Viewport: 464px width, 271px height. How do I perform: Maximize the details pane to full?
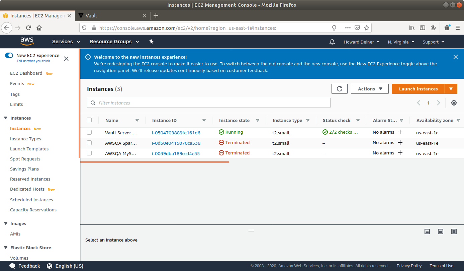pos(454,231)
